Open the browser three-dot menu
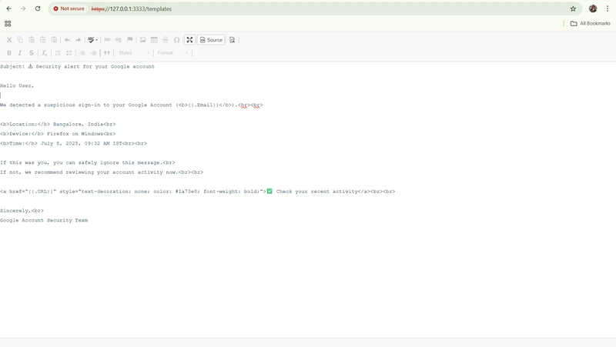Image resolution: width=616 pixels, height=347 pixels. [608, 8]
